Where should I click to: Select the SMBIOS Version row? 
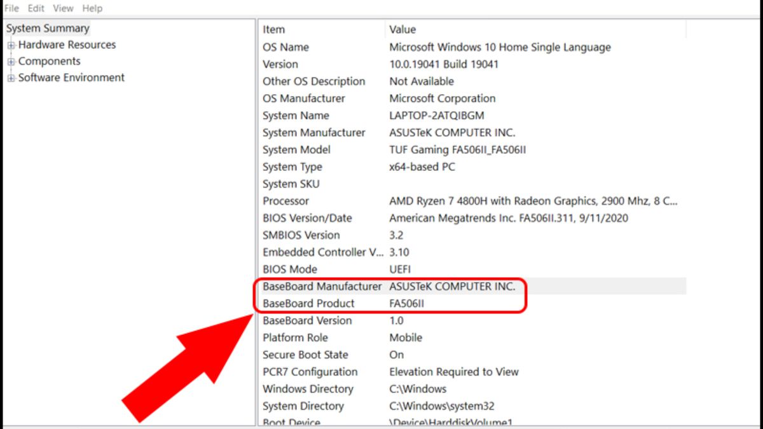click(472, 235)
